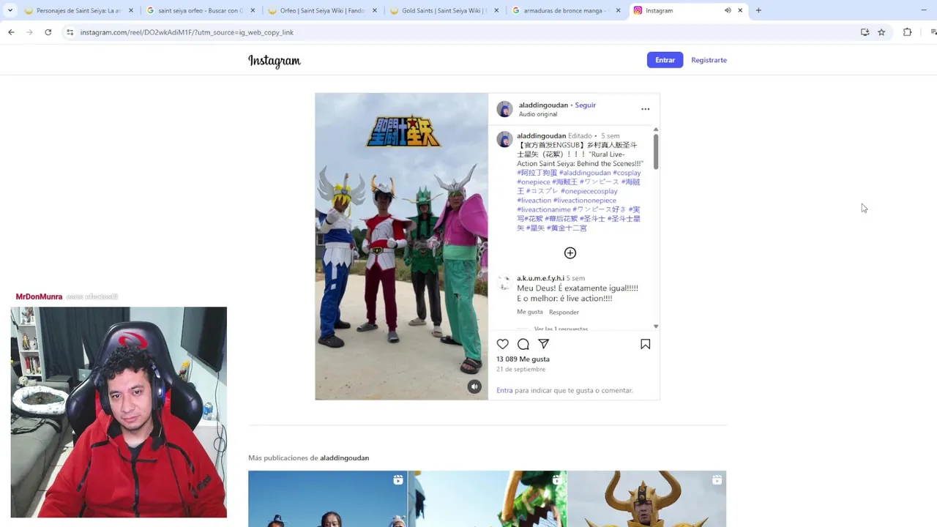Click the address bar URL field

click(x=461, y=32)
